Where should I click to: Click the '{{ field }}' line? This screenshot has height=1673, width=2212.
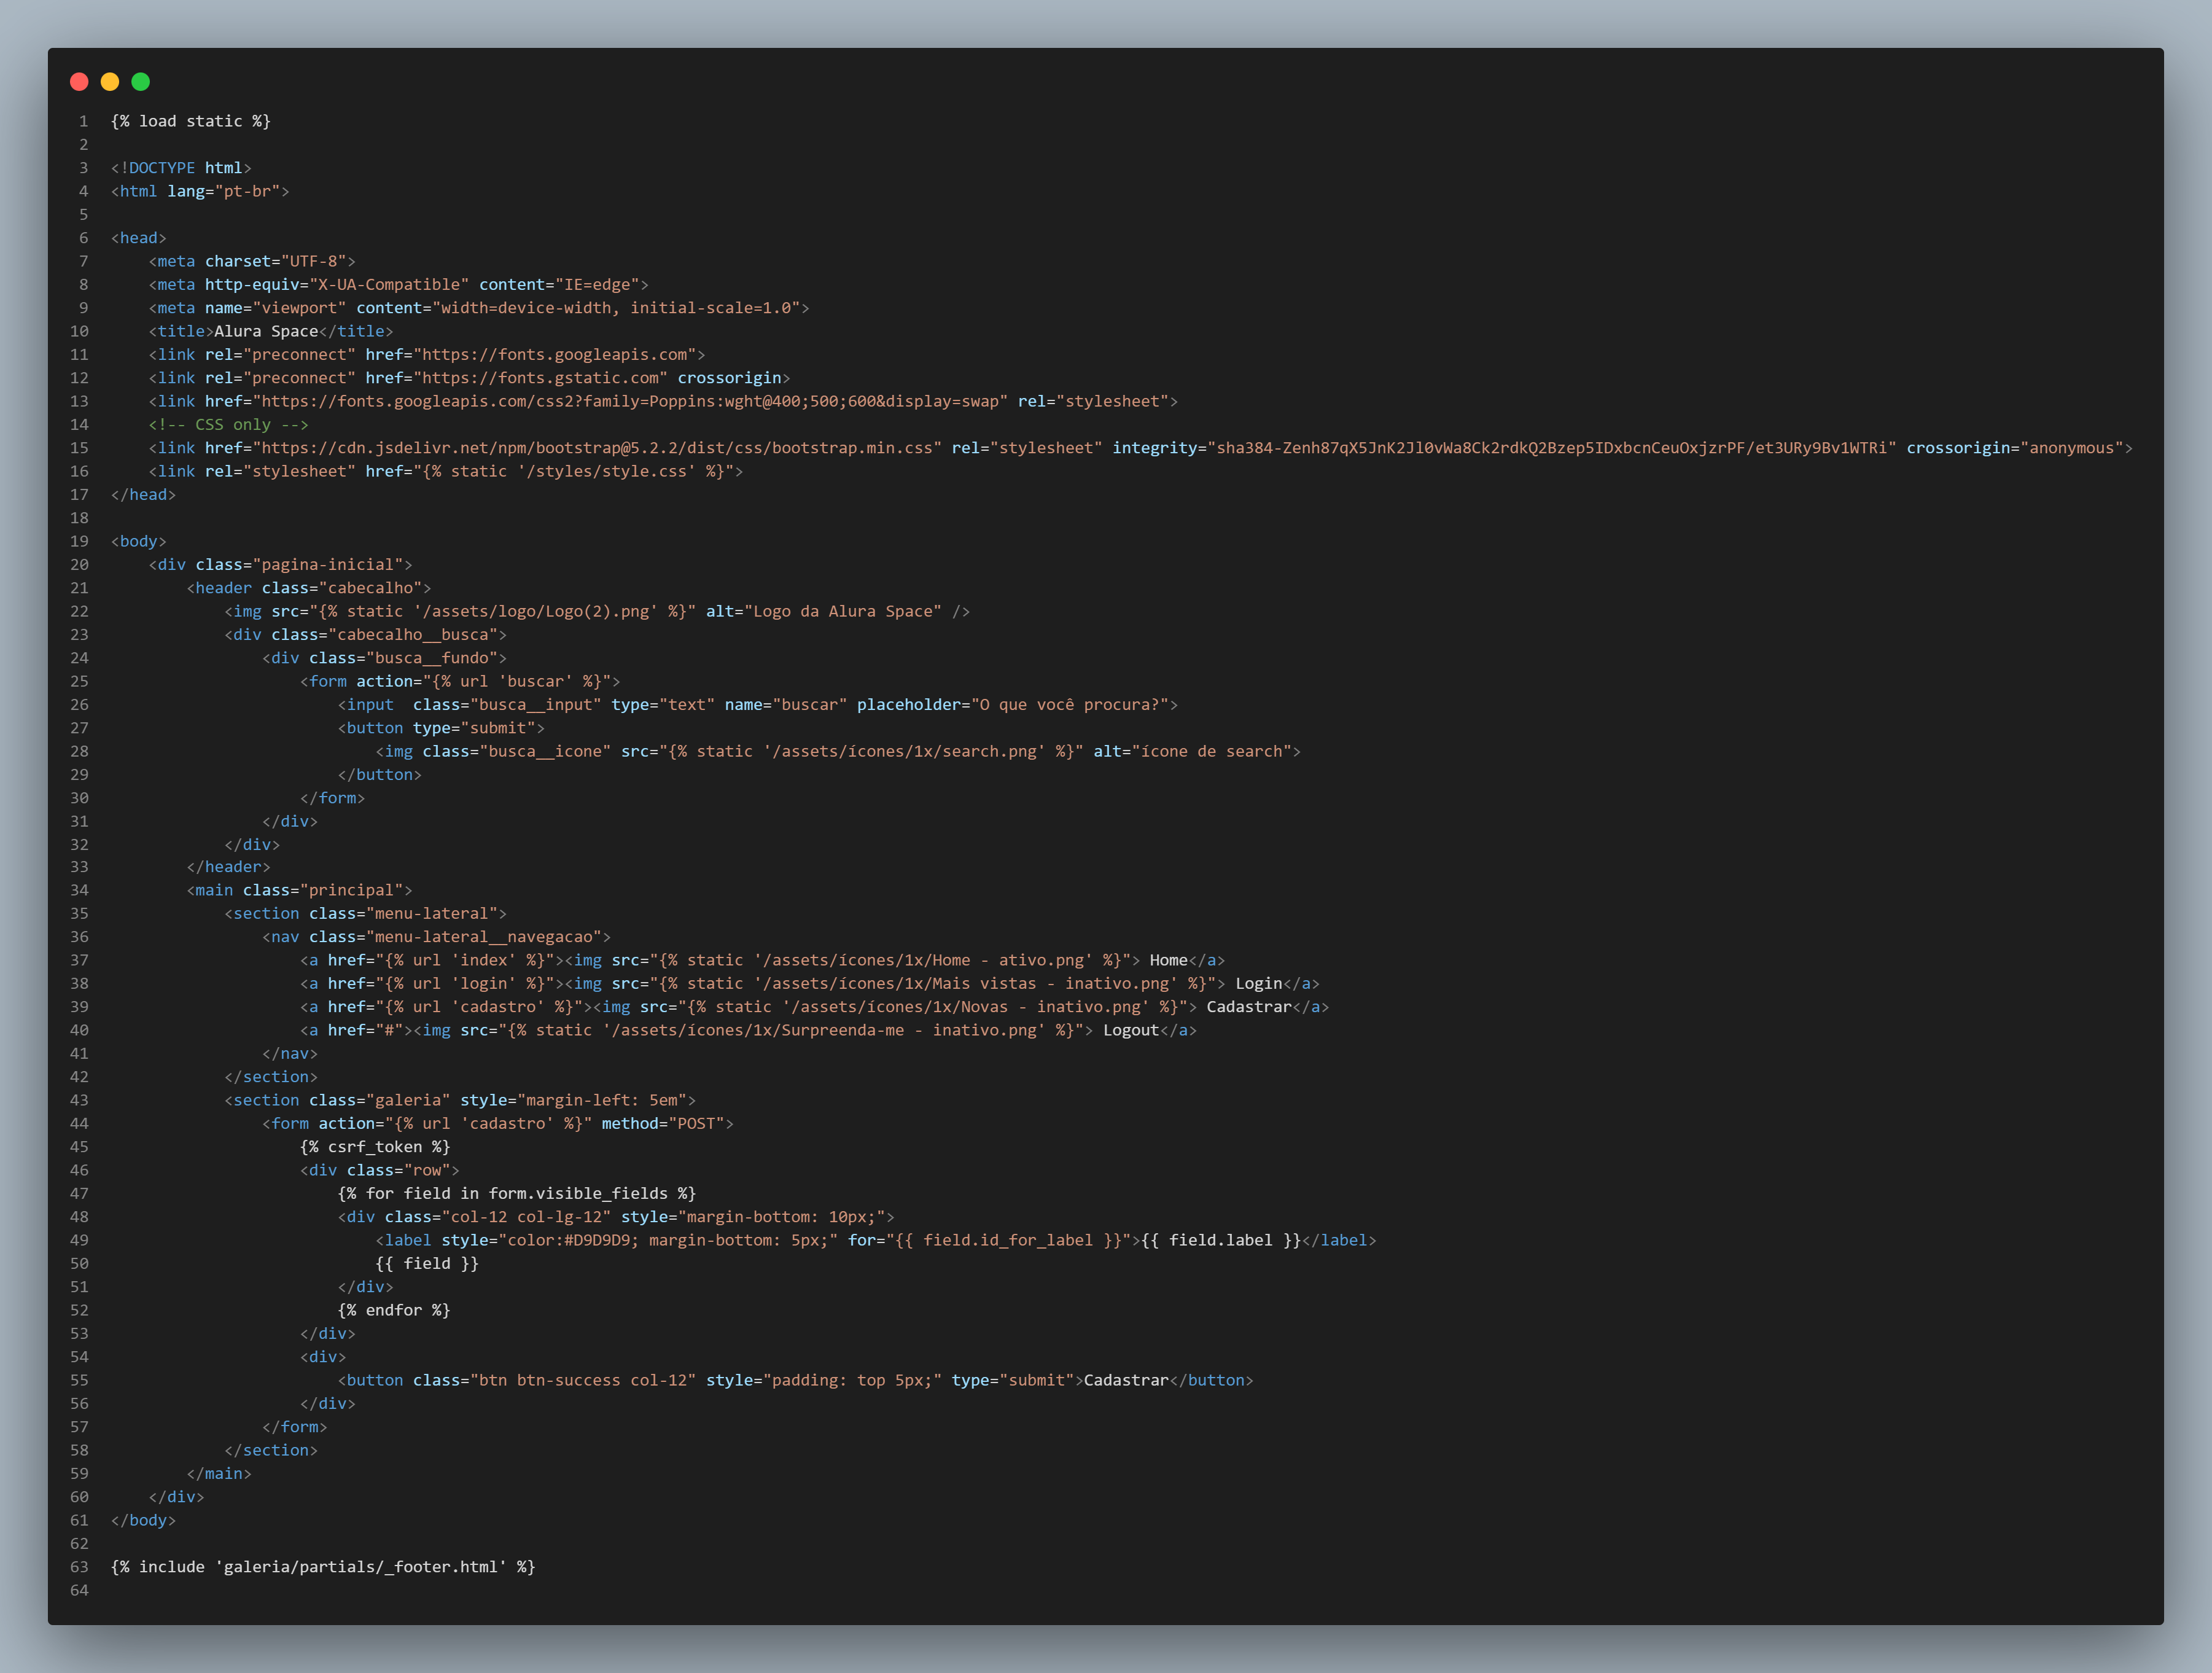coord(427,1263)
